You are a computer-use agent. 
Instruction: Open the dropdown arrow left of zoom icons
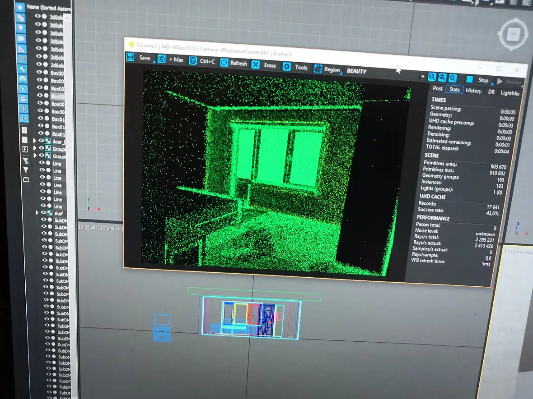[x=422, y=76]
